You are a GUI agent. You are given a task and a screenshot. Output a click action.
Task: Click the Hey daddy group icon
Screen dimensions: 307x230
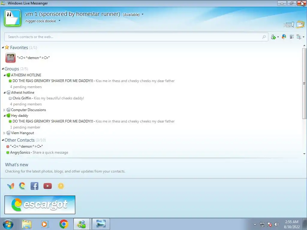tap(8, 116)
